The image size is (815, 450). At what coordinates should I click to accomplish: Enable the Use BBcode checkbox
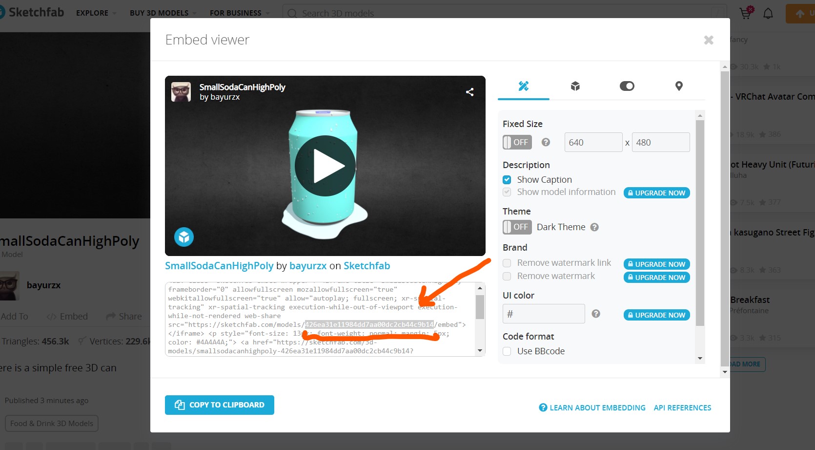507,351
